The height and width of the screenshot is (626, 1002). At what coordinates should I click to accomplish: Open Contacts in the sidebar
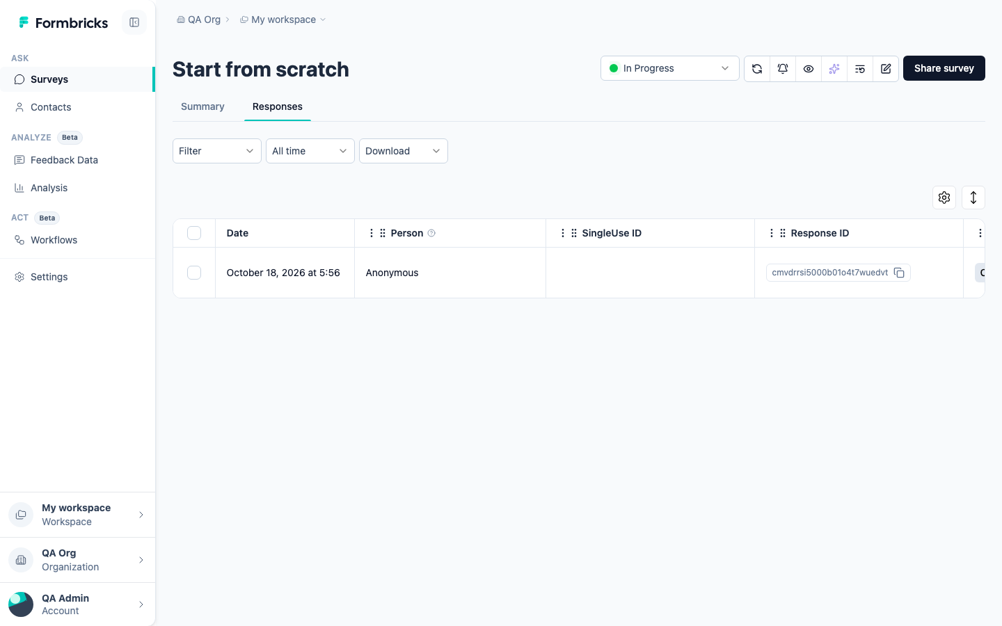point(77,107)
